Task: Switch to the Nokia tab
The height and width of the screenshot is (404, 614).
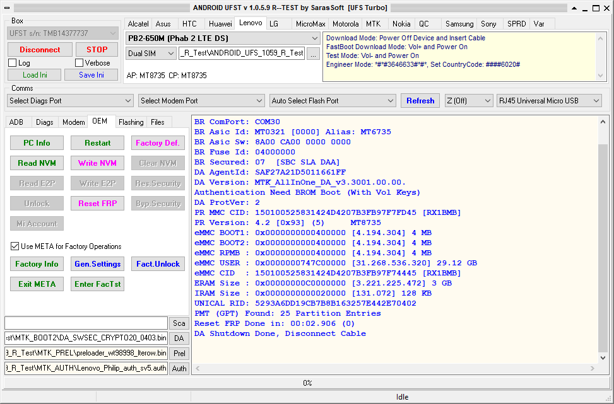Action: pyautogui.click(x=401, y=24)
